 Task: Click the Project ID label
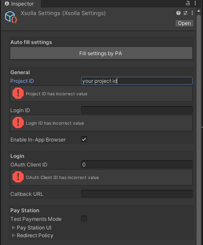pos(22,81)
